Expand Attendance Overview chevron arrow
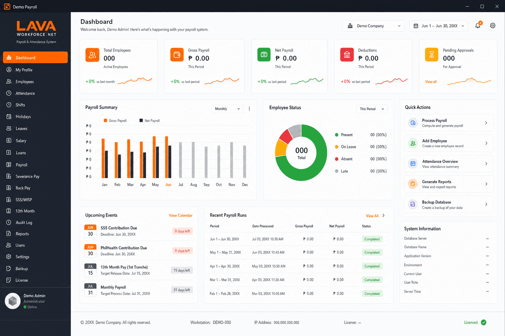Screen dimensions: 505x336 tap(486, 163)
